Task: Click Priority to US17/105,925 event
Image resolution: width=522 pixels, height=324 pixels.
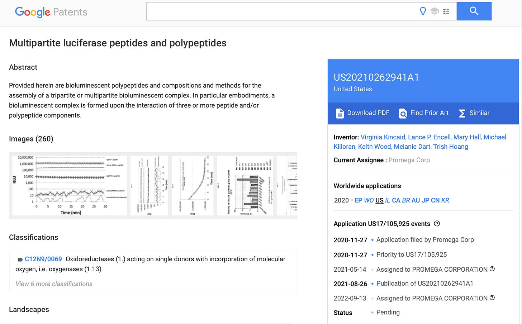Action: click(x=412, y=254)
